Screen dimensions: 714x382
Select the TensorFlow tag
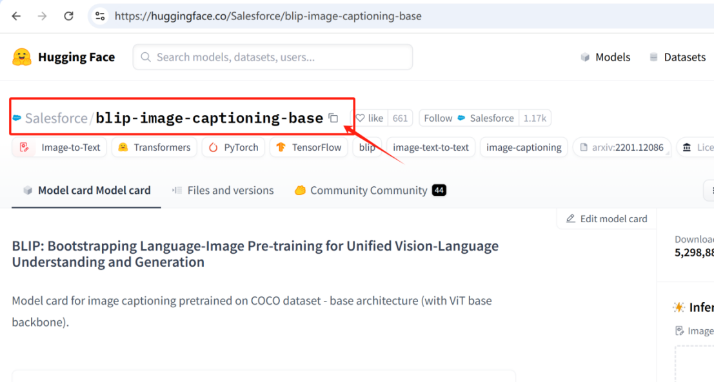point(308,148)
